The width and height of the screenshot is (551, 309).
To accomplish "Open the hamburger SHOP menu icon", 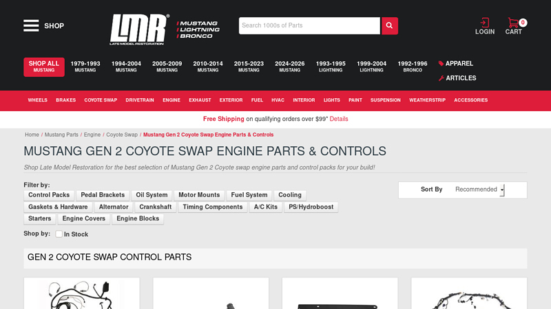I will 31,25.
